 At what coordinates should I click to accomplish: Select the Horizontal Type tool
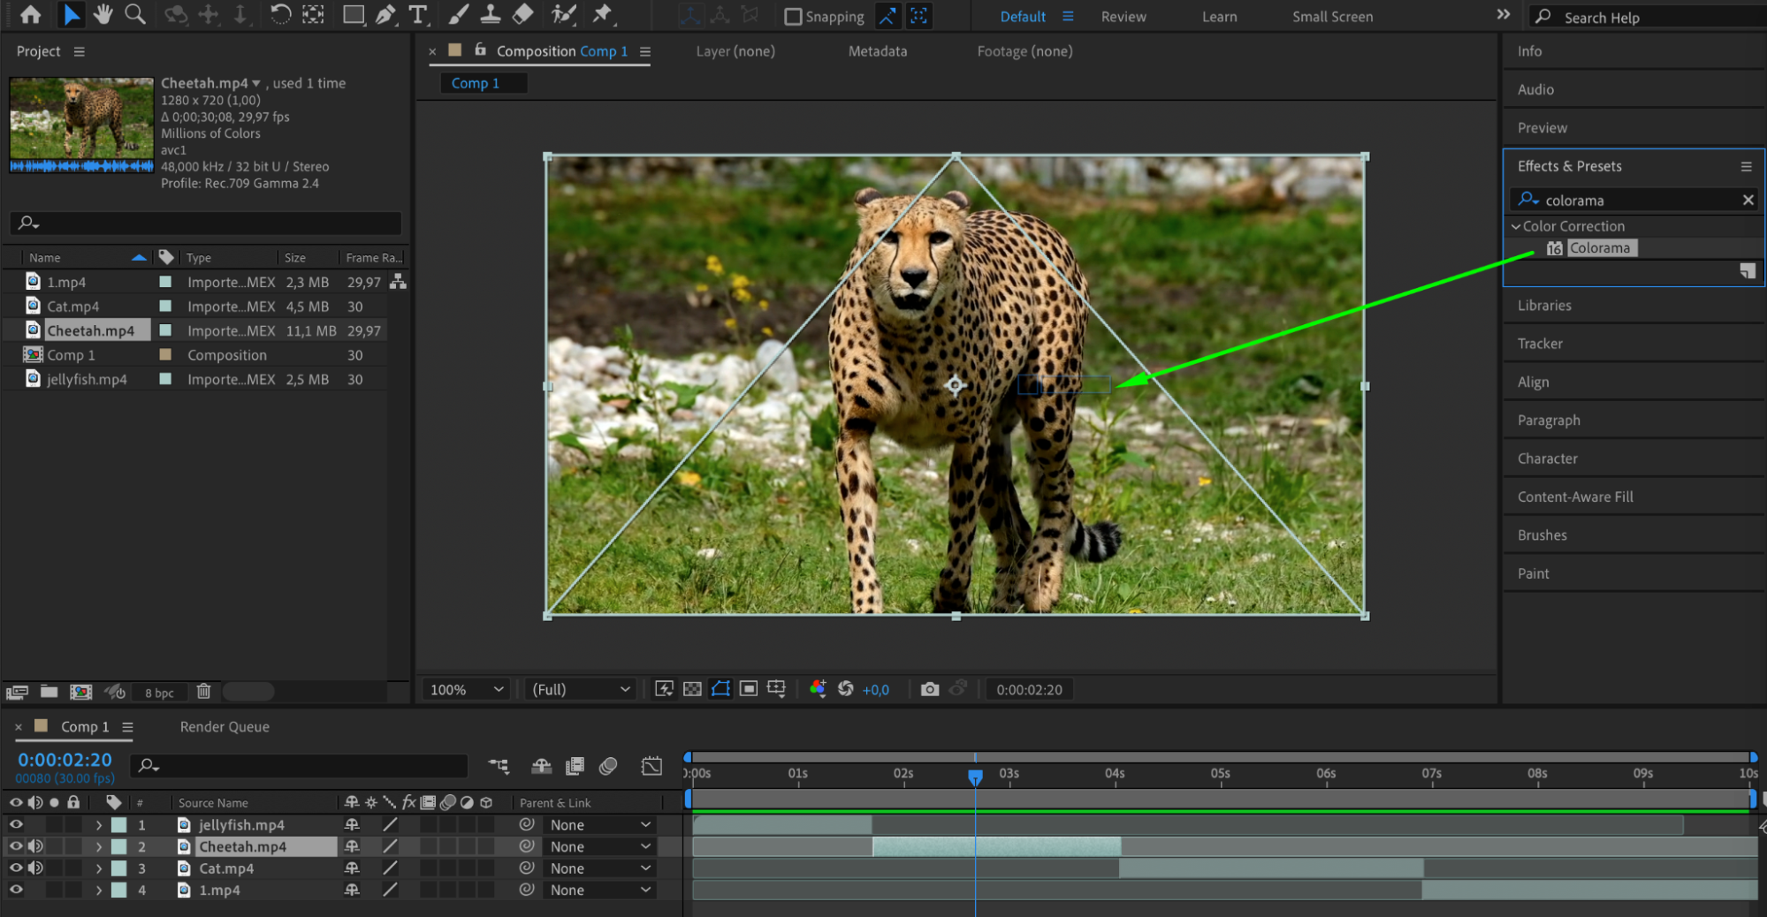[x=417, y=15]
